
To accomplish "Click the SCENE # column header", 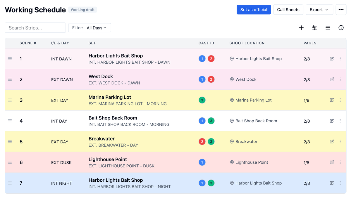I will [x=28, y=43].
